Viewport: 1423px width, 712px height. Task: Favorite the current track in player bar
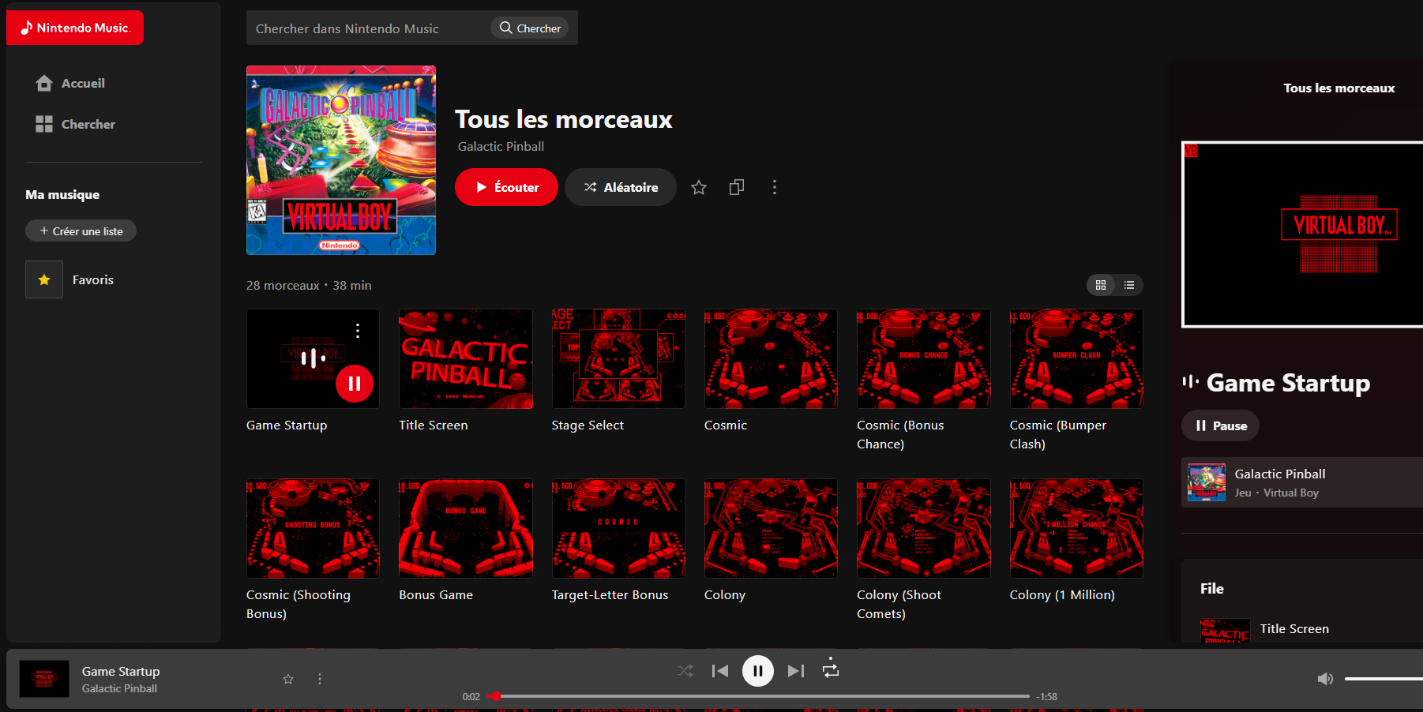coord(288,679)
